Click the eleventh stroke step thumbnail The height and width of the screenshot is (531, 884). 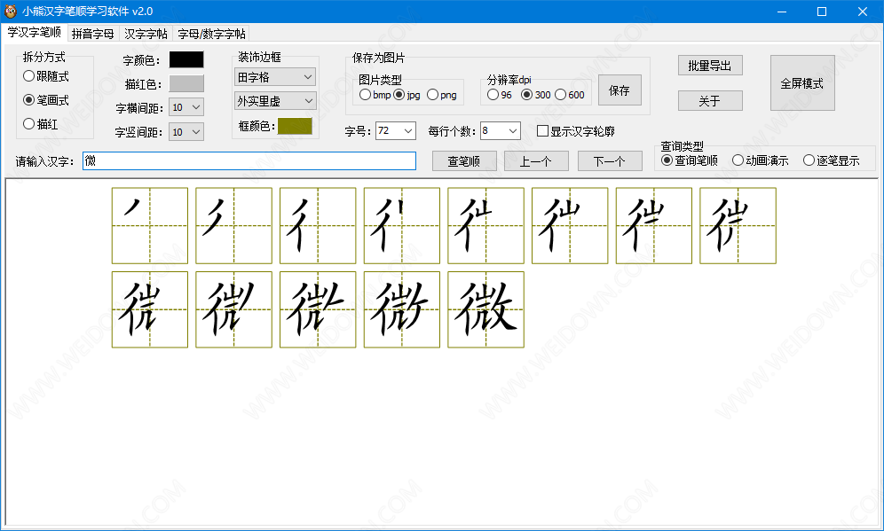click(318, 309)
